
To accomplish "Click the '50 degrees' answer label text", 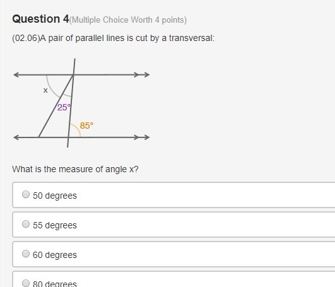I will 55,196.
